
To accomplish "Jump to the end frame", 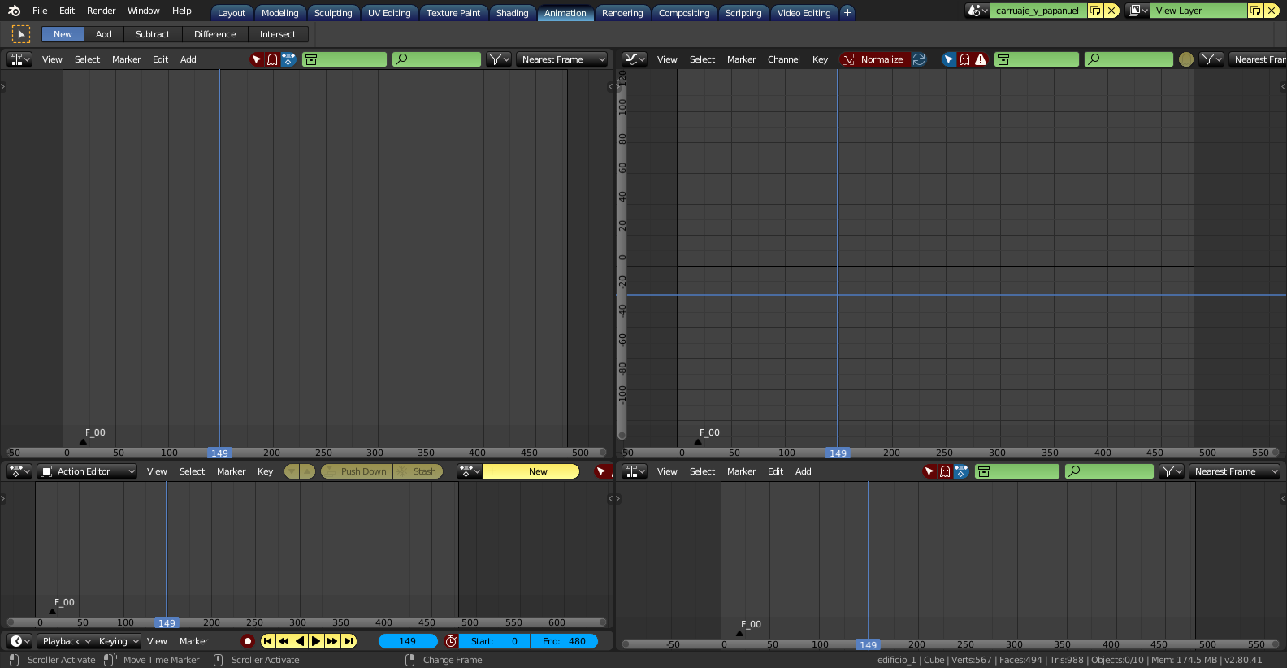I will tap(349, 641).
